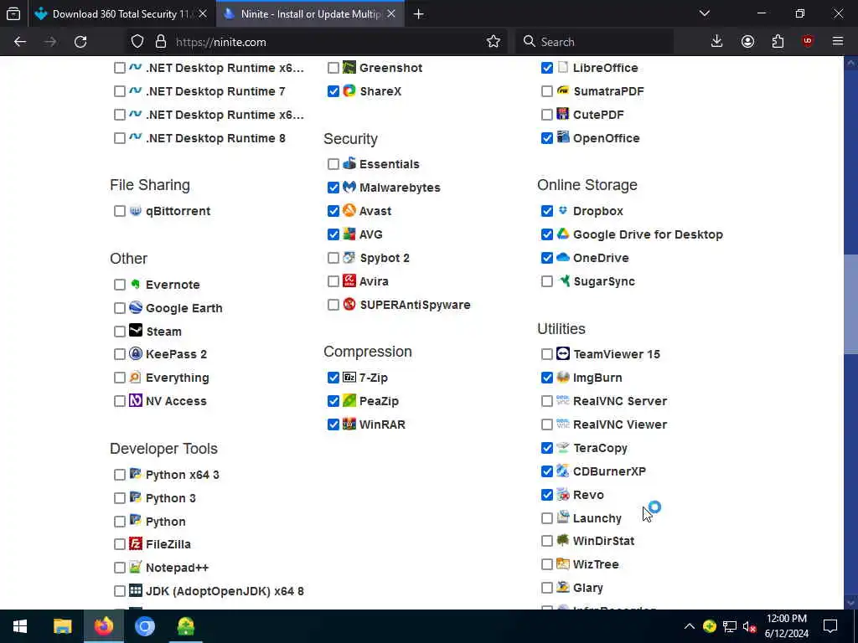Open the Firefox account icon

point(747,42)
